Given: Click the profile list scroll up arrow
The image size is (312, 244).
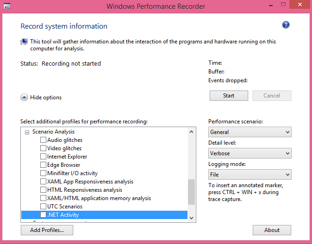Looking at the screenshot, I should coord(192,132).
